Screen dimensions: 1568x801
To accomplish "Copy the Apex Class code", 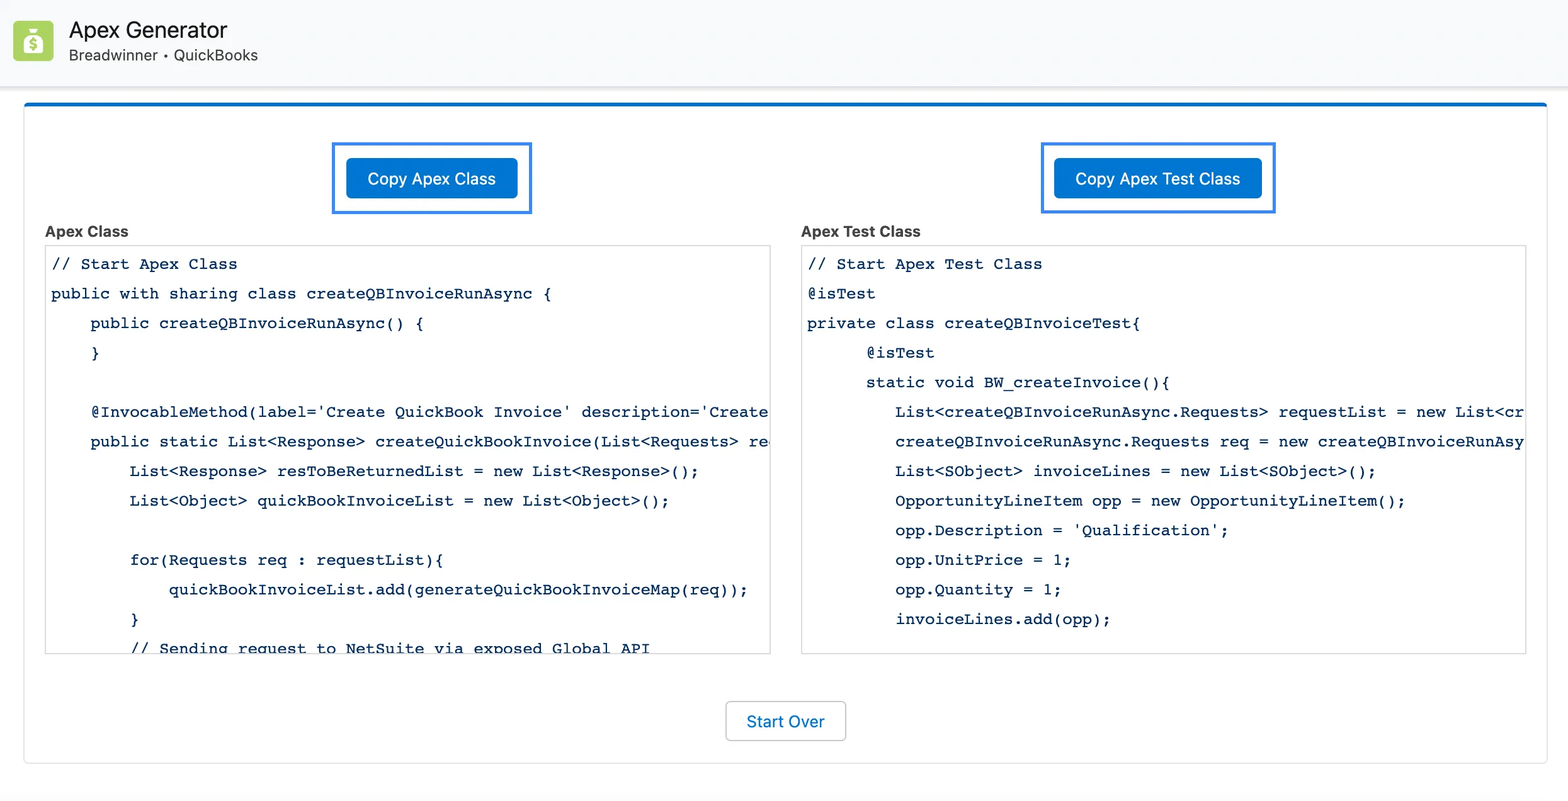I will point(431,178).
